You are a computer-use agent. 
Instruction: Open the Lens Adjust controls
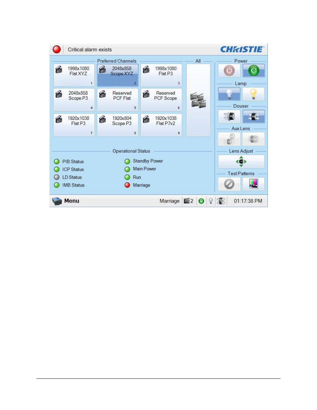pyautogui.click(x=242, y=162)
